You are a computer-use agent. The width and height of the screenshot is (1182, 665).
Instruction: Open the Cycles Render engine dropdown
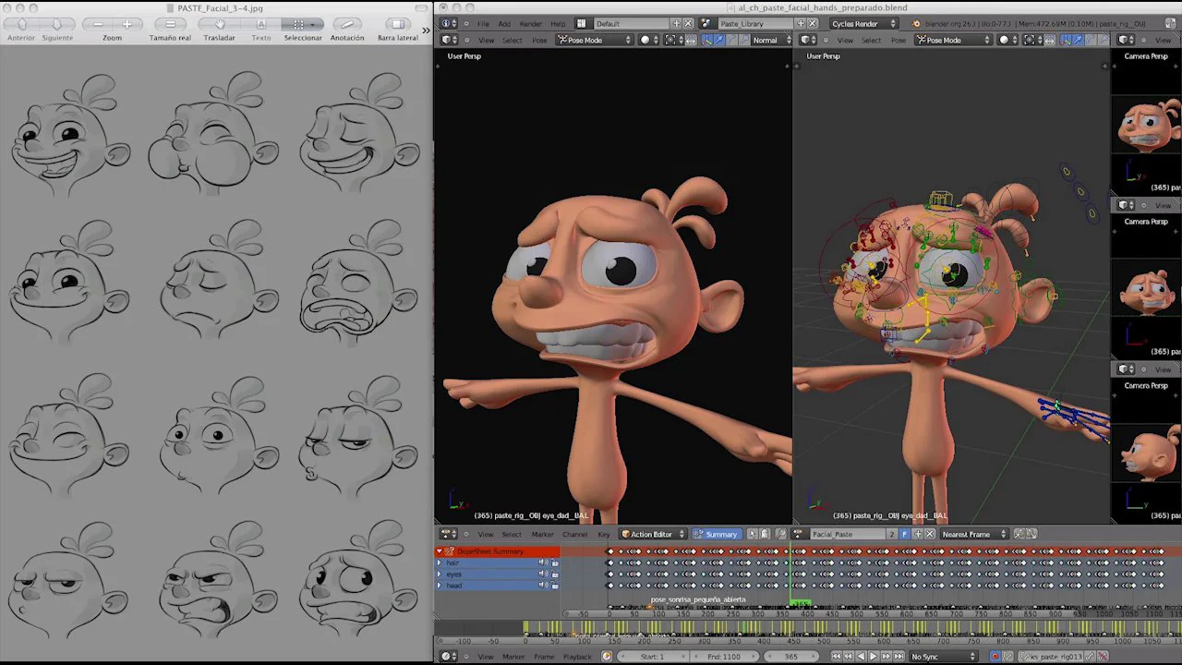tap(863, 23)
